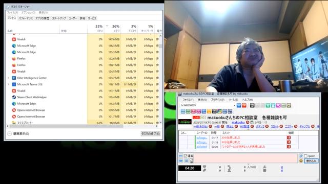The height and width of the screenshot is (184, 328).
Task: Open the makuoku broadcaster link
Action: [x=238, y=123]
